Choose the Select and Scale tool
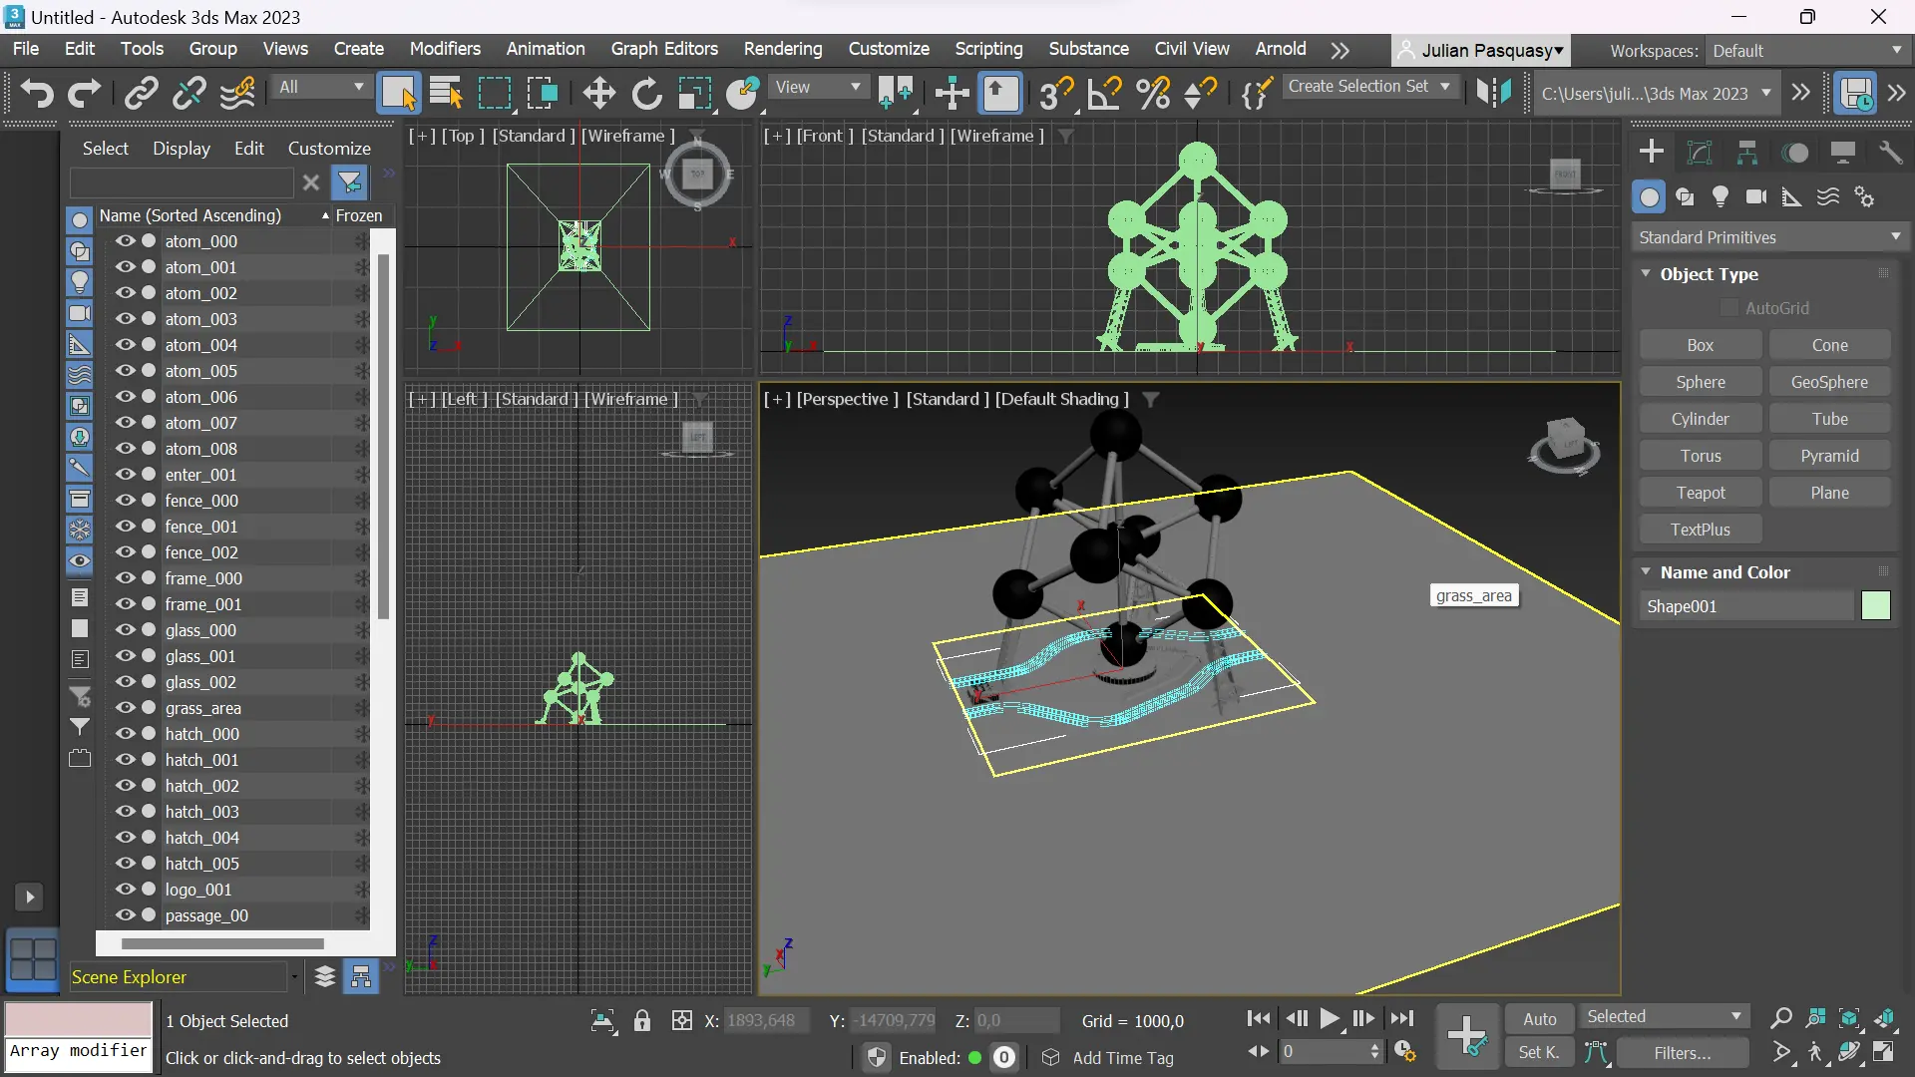This screenshot has width=1915, height=1077. 695,94
